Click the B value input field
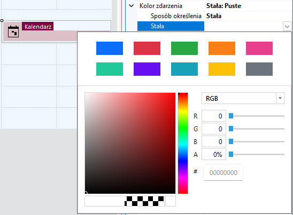Screen dimensions: 293x215 214,142
